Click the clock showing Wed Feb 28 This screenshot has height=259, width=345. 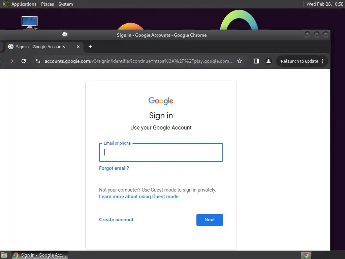325,4
